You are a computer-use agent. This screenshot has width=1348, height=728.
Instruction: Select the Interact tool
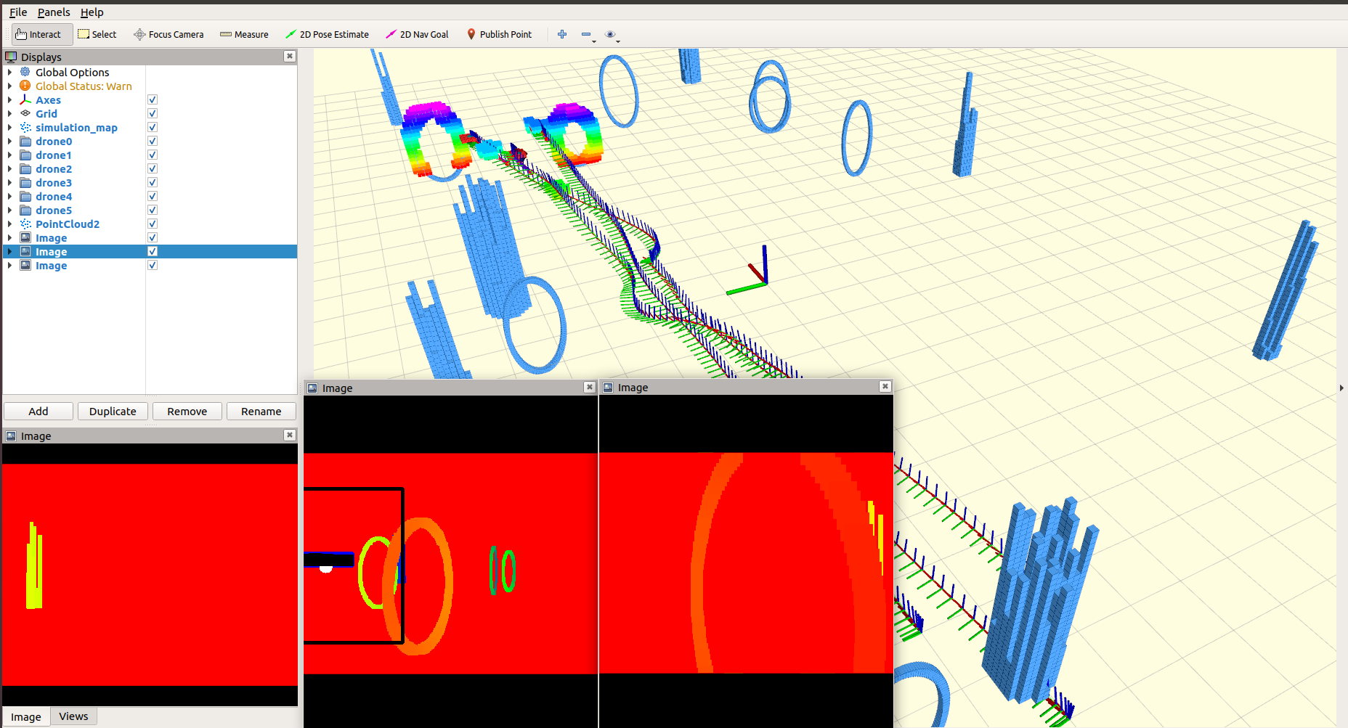click(x=42, y=34)
